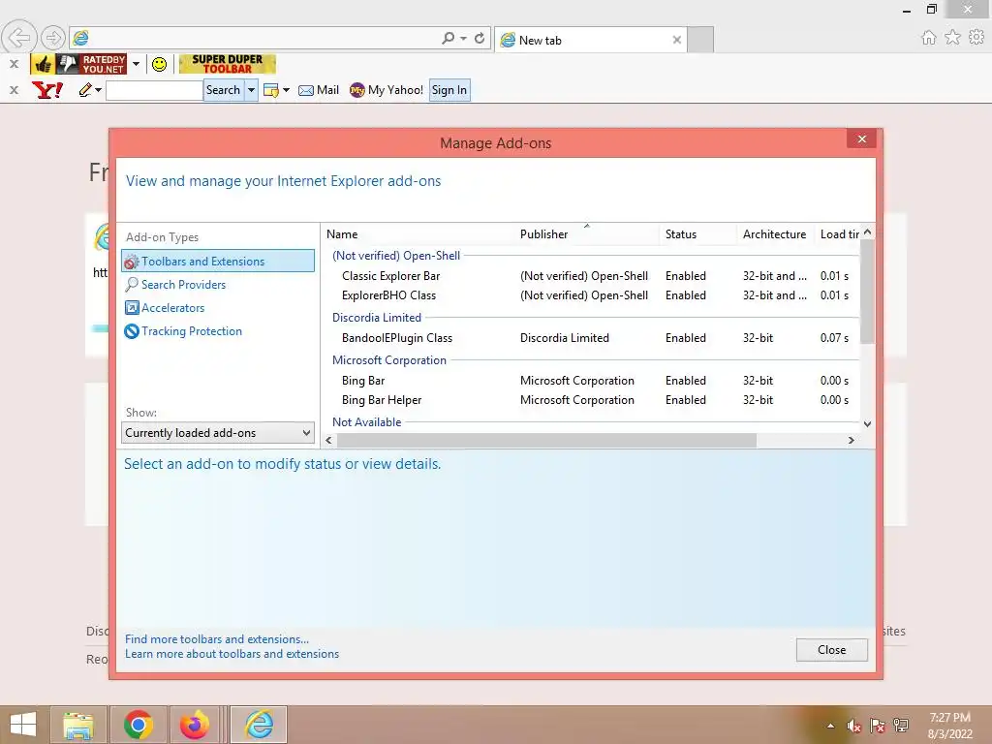This screenshot has width=992, height=744.
Task: Select the Classic Explorer Bar add-on row
Action: point(591,276)
